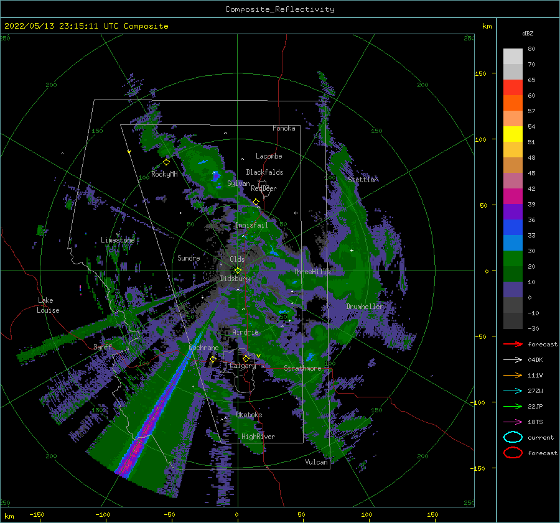Click the dark gray swatch above -30

513,320
